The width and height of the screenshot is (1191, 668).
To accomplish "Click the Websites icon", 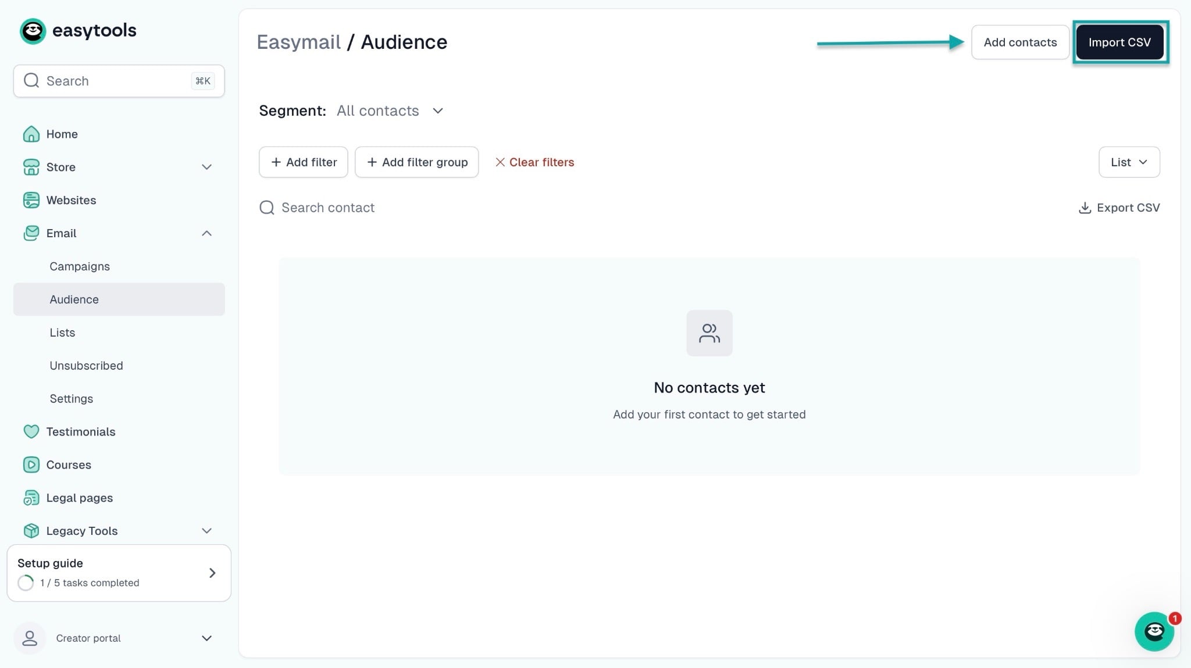I will point(31,201).
